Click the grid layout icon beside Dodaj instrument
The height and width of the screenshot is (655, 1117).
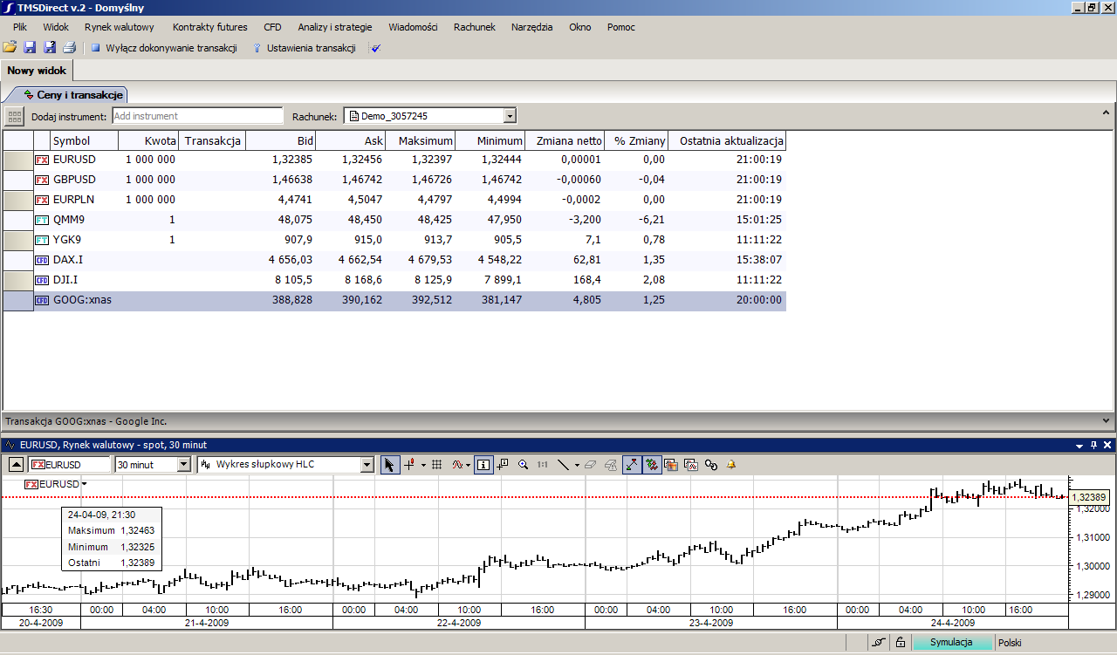tap(14, 116)
